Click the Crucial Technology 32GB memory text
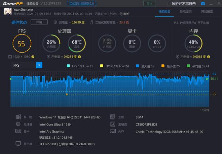The width and height of the screenshot is (222, 154). pos(169,132)
